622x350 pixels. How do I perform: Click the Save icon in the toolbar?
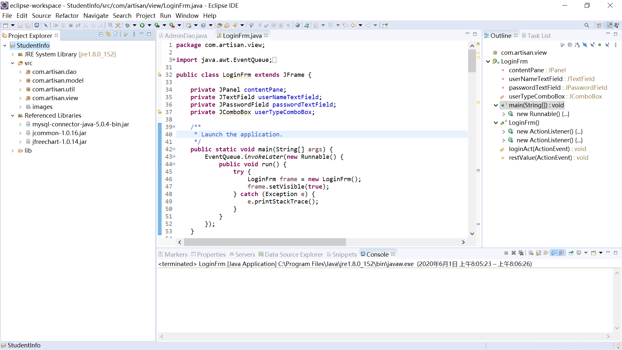pos(20,25)
